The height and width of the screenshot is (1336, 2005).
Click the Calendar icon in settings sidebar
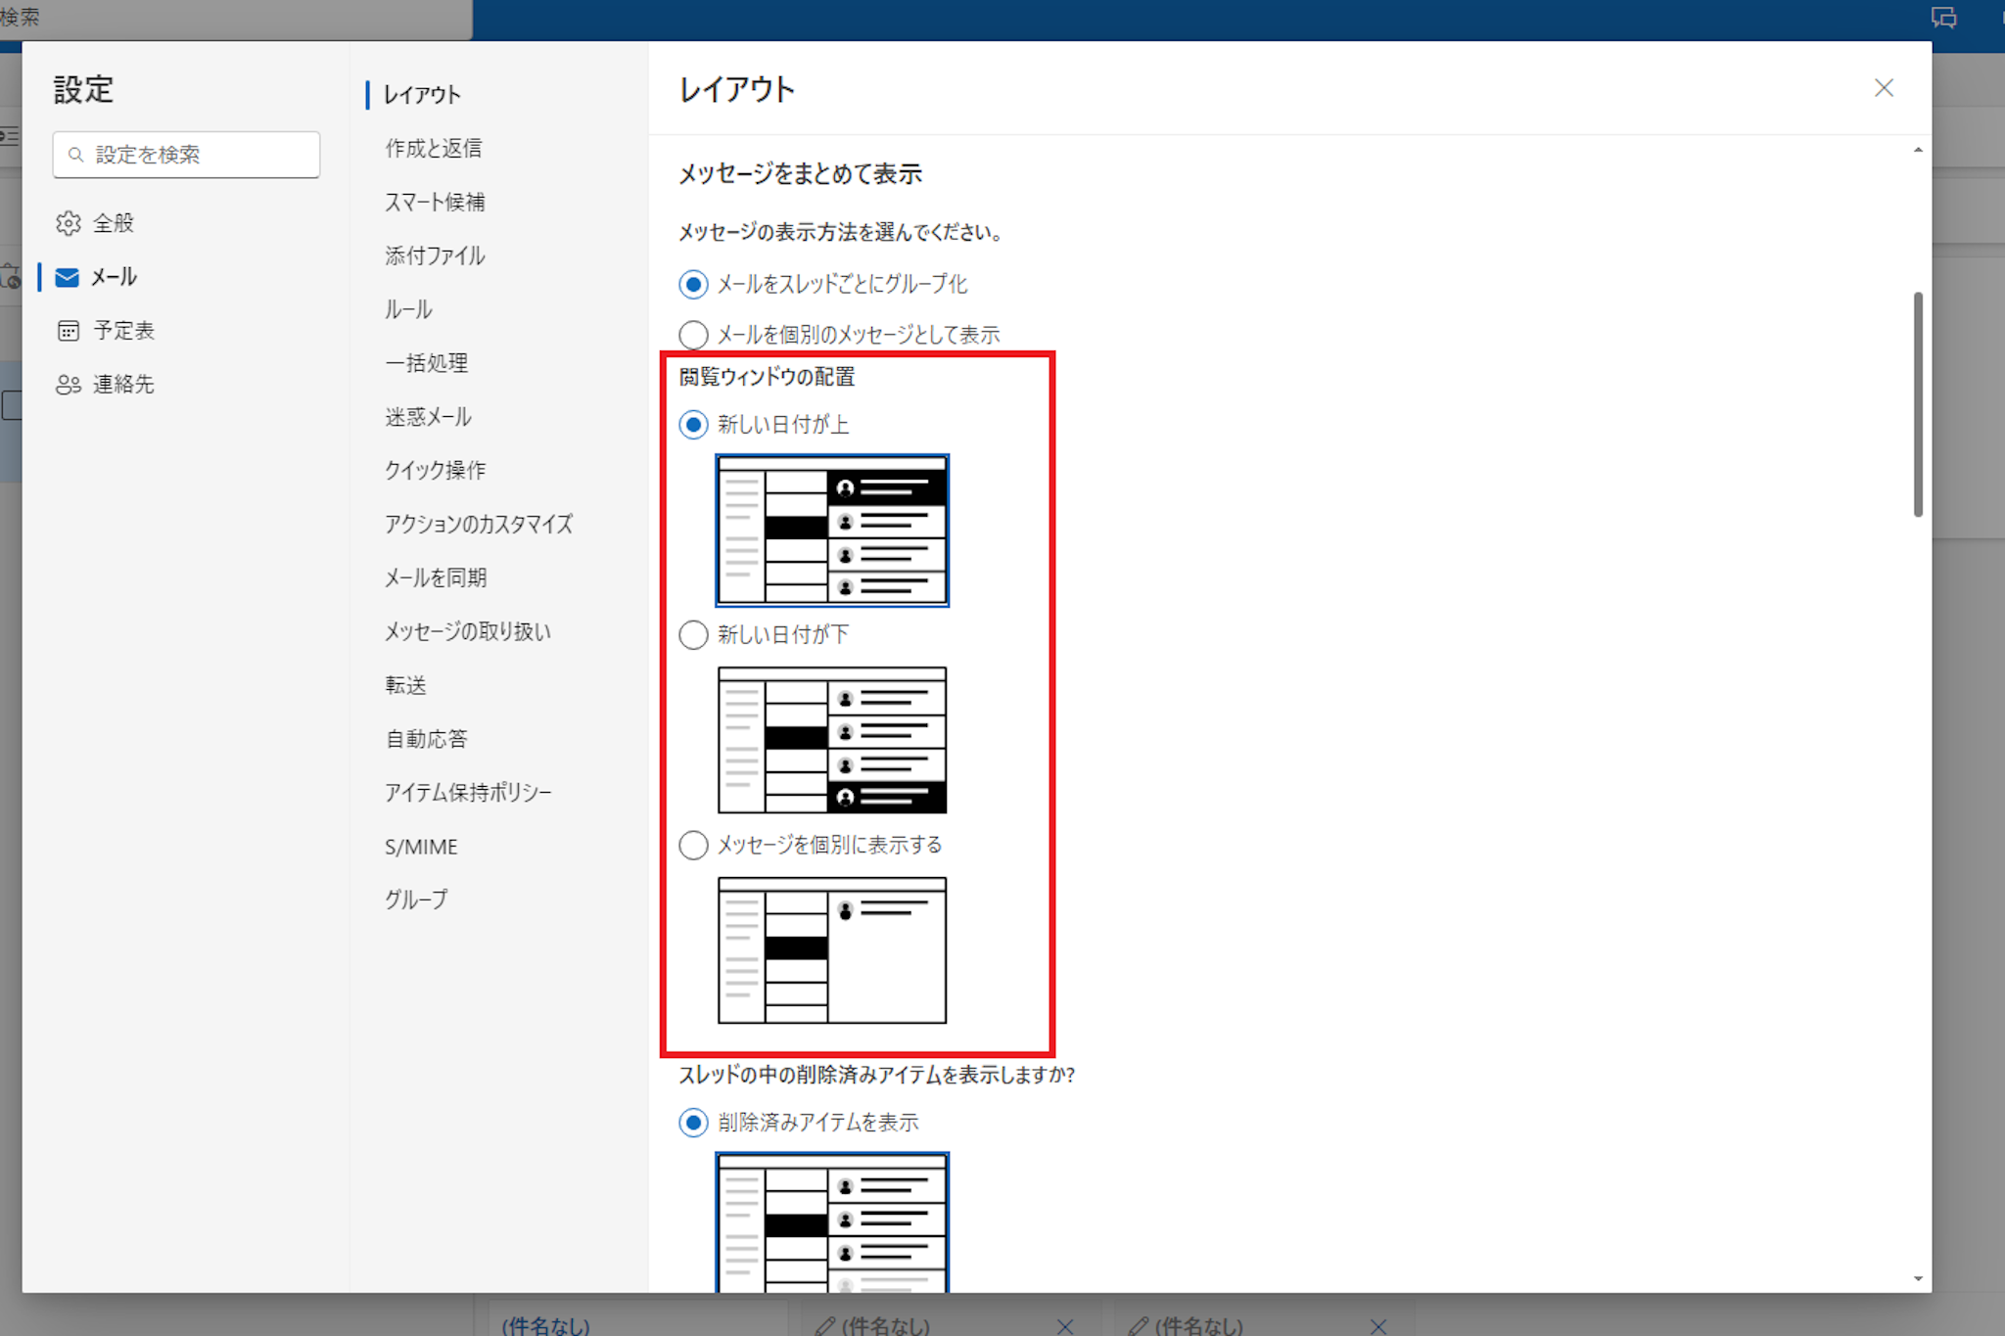pos(69,331)
